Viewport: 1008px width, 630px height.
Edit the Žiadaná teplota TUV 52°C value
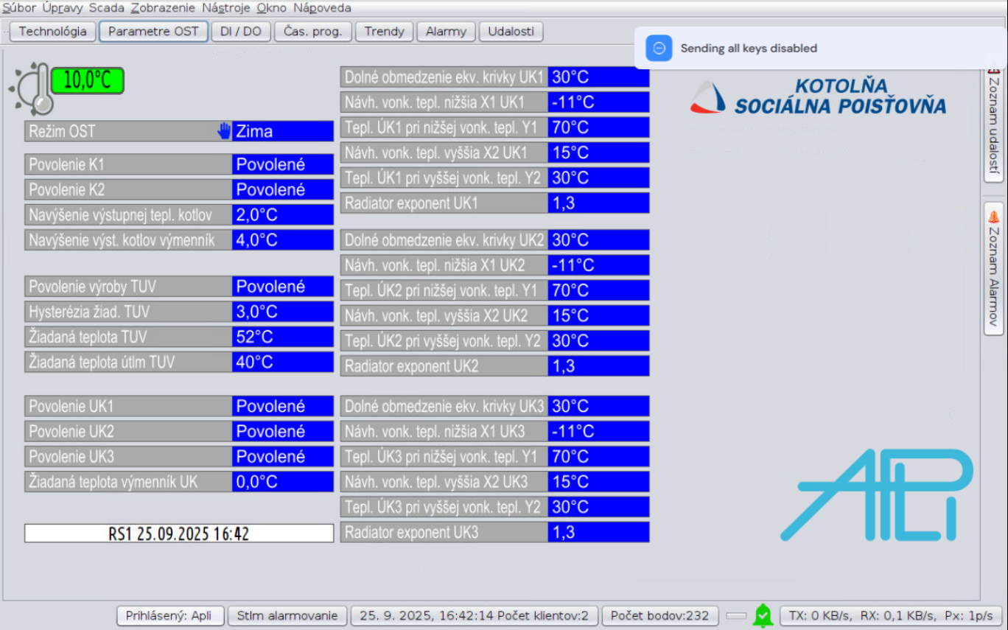(283, 337)
